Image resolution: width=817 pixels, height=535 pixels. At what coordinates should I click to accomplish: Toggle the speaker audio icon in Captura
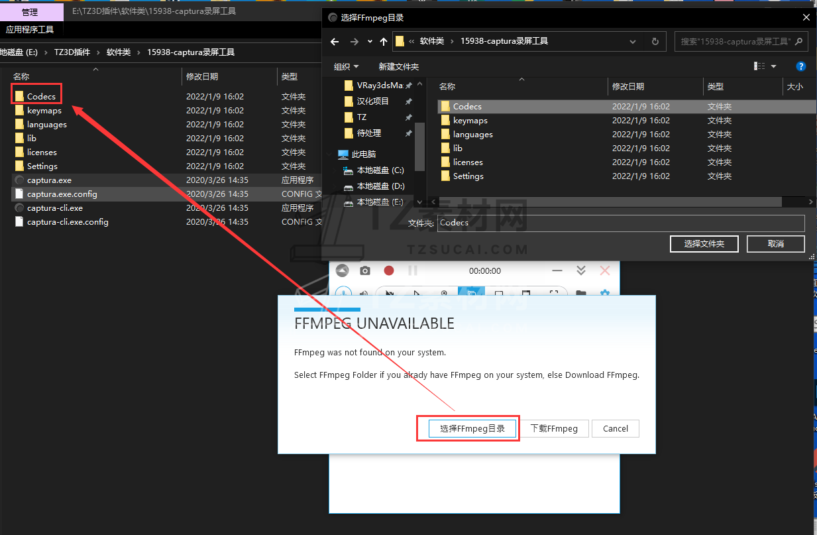point(364,293)
